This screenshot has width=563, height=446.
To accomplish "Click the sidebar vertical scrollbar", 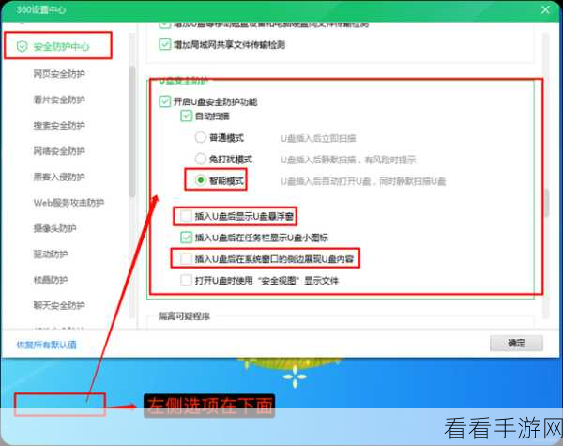I will 132,131.
